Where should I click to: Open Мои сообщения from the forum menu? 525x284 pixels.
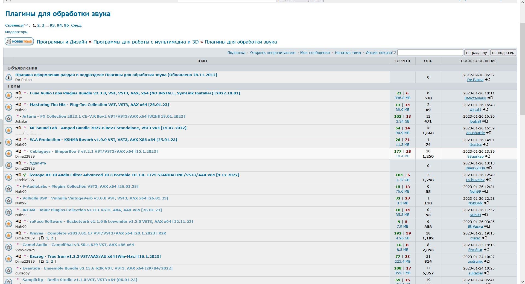point(315,53)
